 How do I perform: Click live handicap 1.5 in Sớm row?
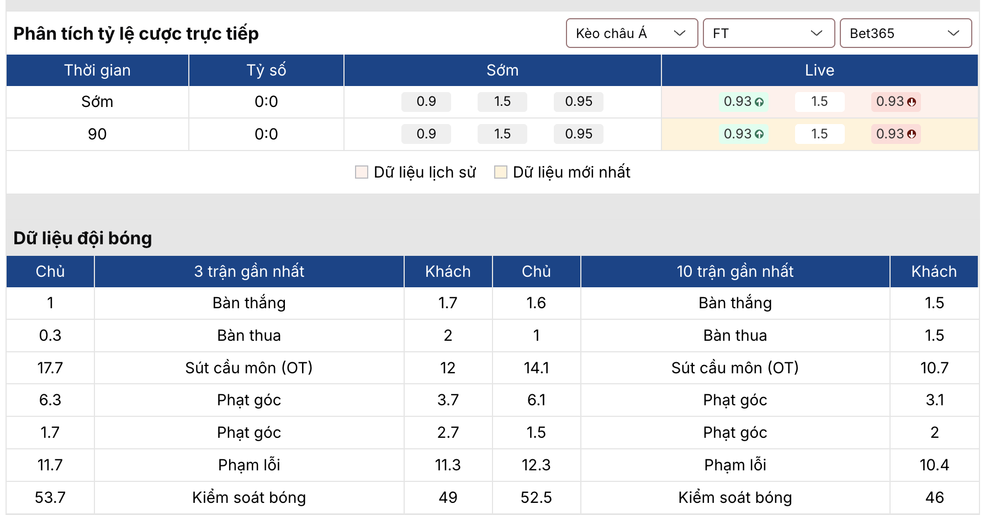pos(819,101)
